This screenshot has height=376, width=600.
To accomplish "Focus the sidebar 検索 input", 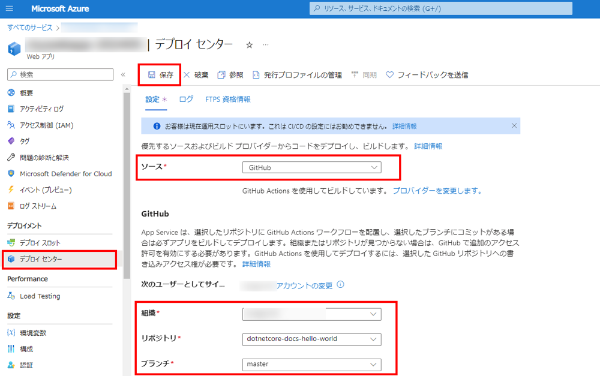I will pyautogui.click(x=61, y=74).
